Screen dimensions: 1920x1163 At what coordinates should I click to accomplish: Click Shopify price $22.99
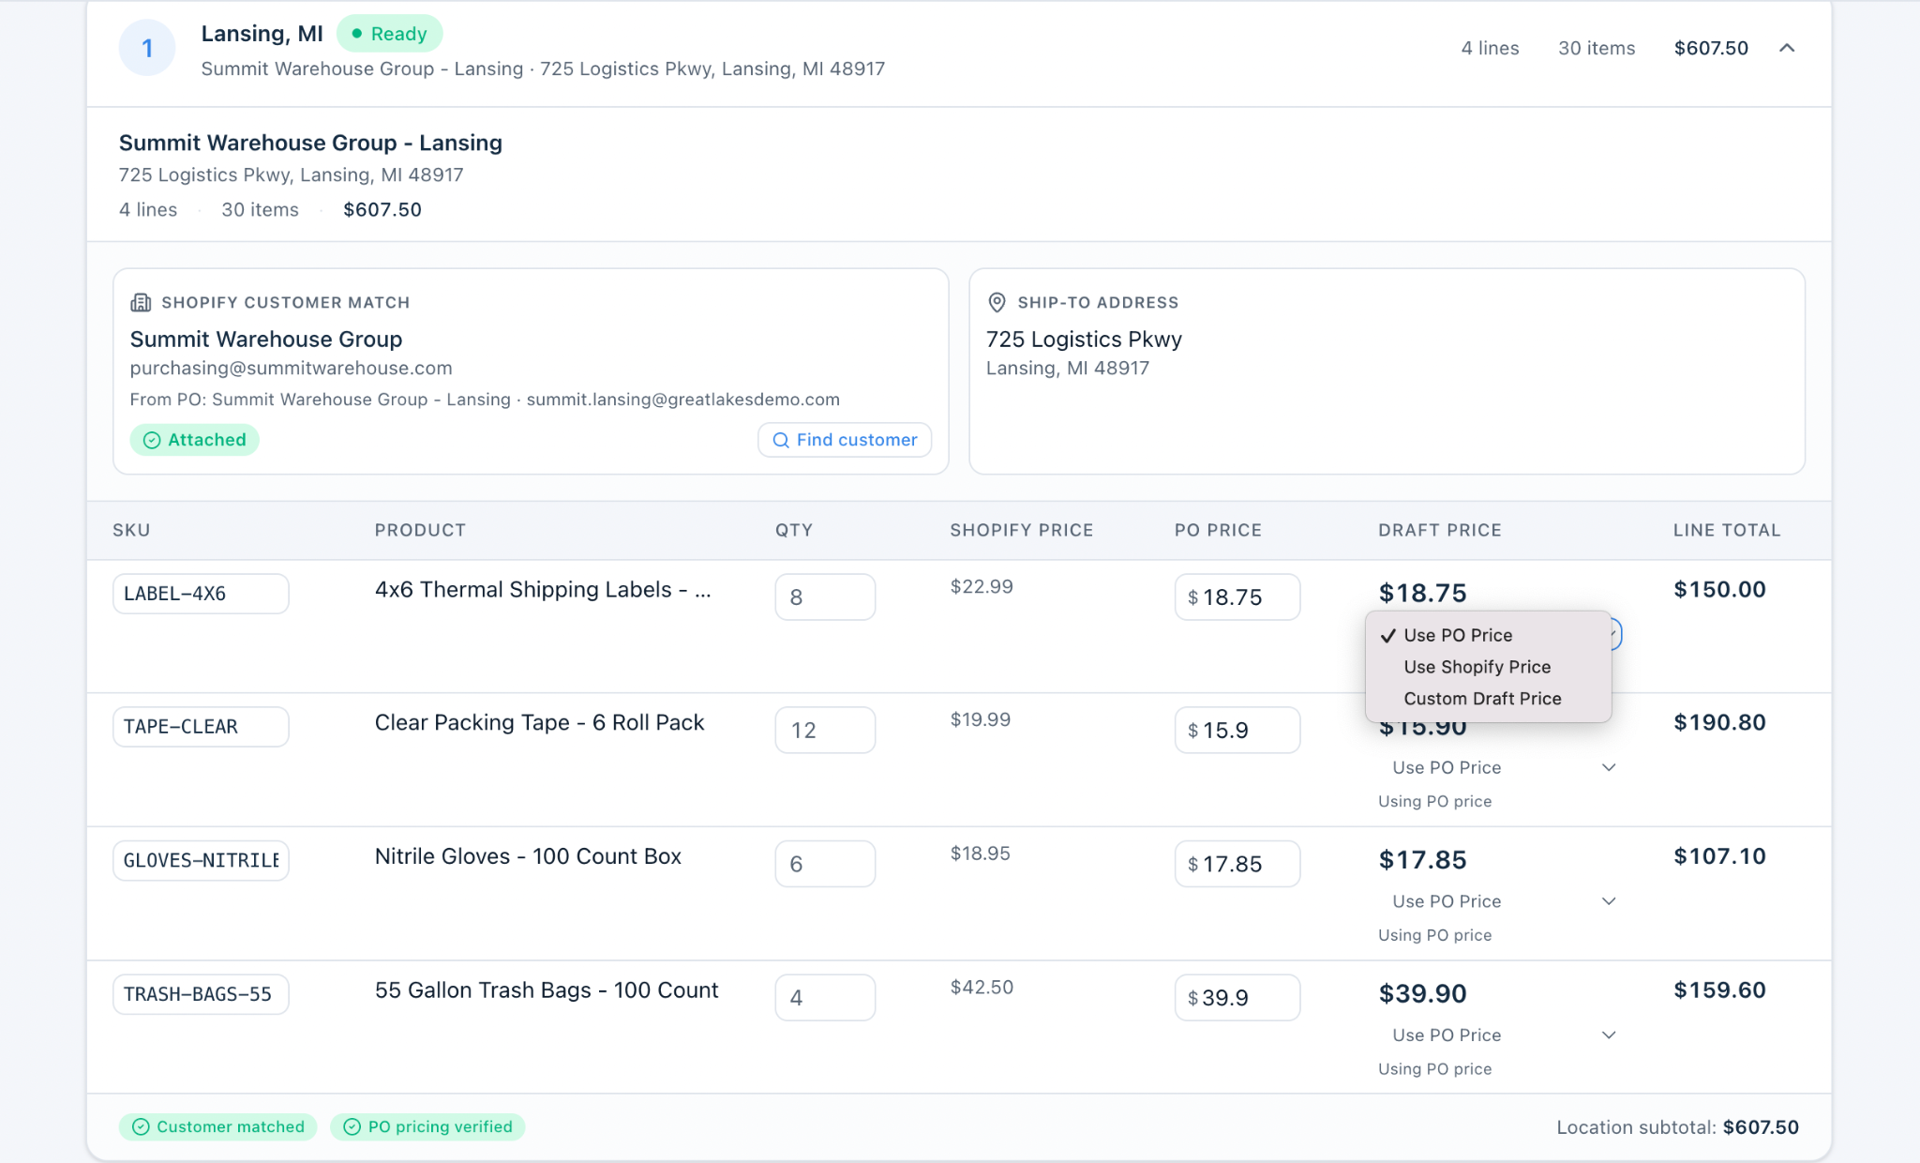tap(982, 586)
